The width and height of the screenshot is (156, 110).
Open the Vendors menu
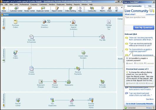pyautogui.click(x=52, y=4)
